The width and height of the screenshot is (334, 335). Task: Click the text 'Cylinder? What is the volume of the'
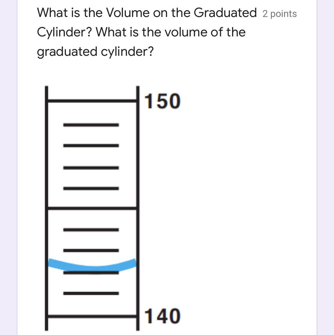[141, 32]
